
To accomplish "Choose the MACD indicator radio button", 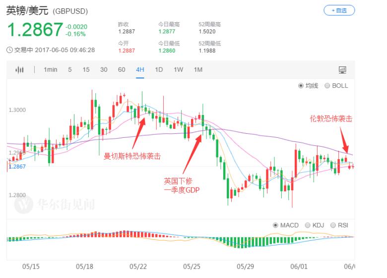I will 276,225.
